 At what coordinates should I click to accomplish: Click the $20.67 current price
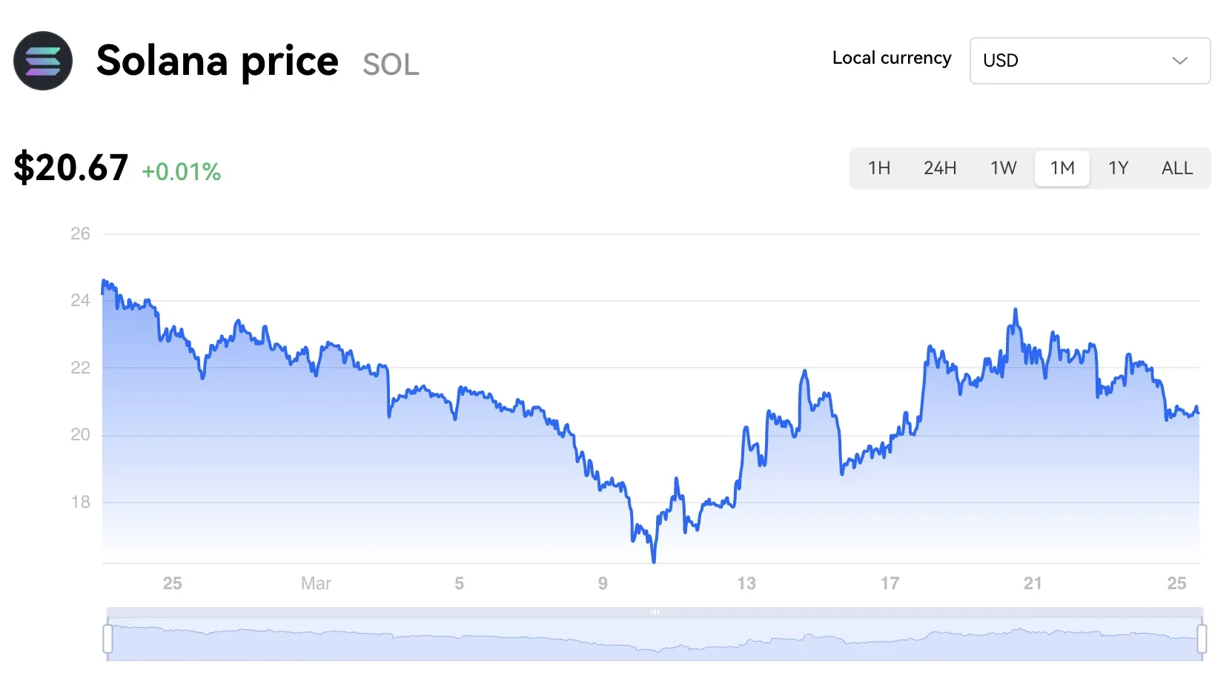71,168
